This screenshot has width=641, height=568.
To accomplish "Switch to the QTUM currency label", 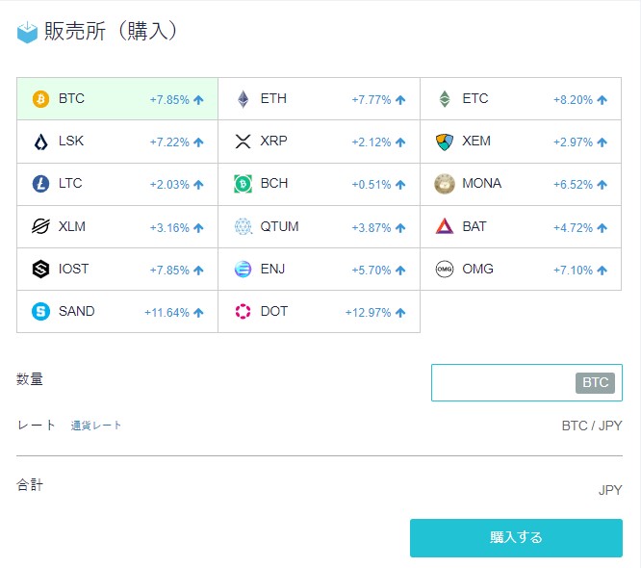I will (280, 226).
